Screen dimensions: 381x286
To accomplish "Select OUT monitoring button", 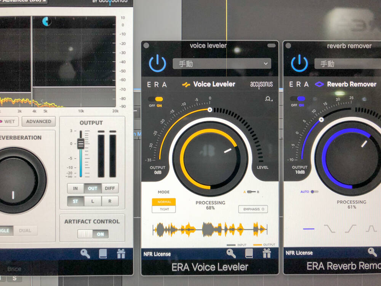I will (x=93, y=188).
